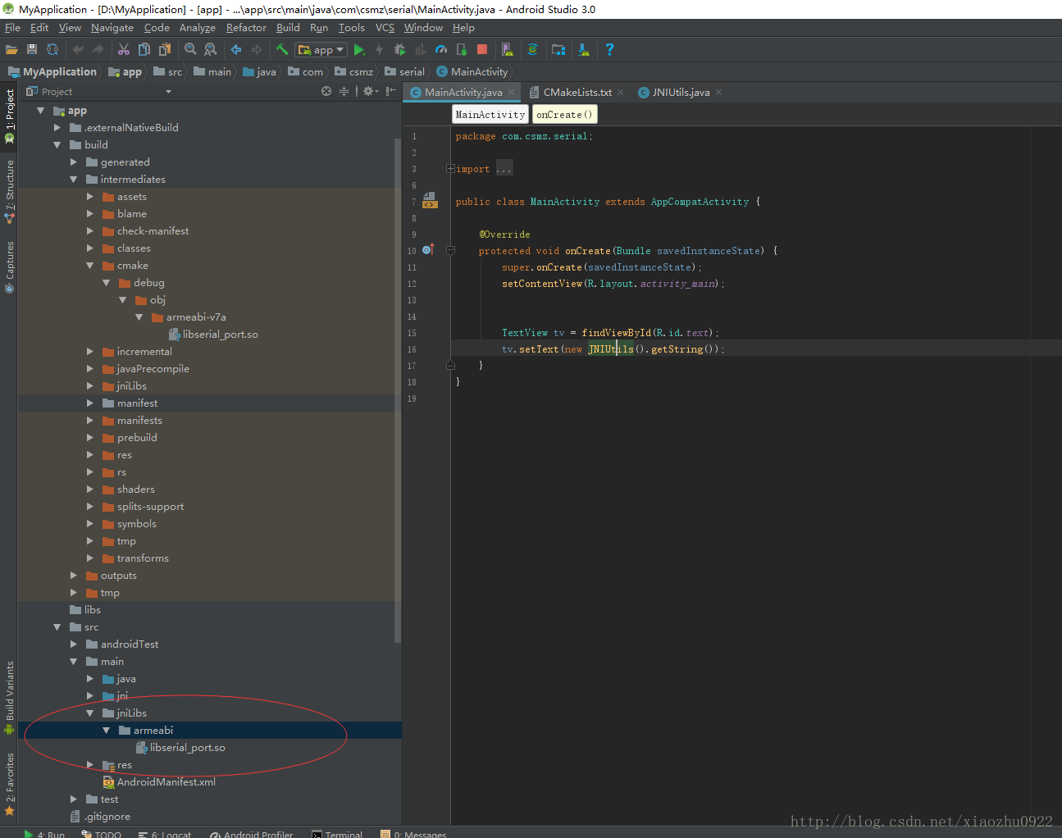The height and width of the screenshot is (838, 1062).
Task: Collapse the armeabi folder under jniLibs
Action: coord(107,731)
